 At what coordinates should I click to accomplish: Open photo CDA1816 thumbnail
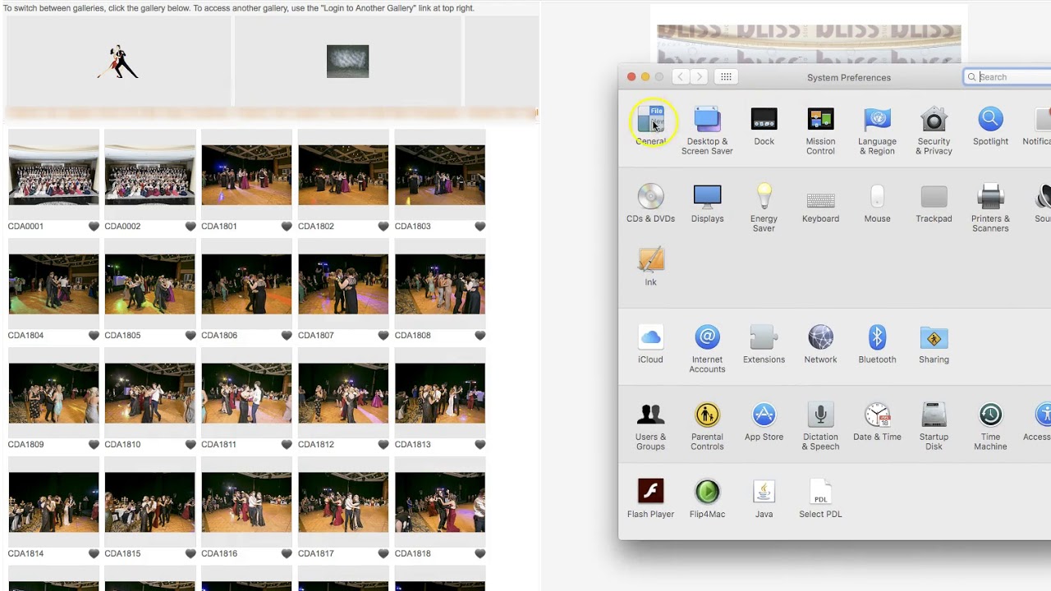coord(246,502)
